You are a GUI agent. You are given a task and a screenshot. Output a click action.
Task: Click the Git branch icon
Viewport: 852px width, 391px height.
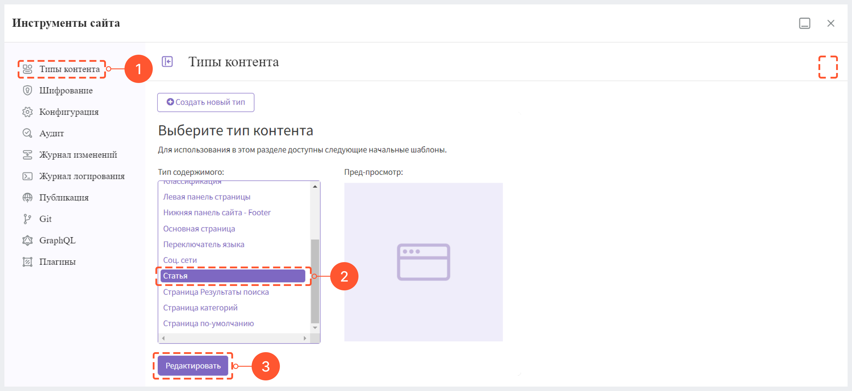(27, 219)
